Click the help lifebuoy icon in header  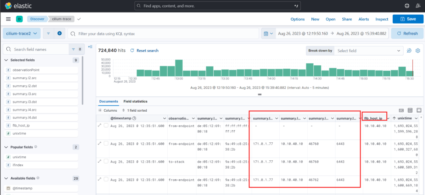tap(407, 6)
